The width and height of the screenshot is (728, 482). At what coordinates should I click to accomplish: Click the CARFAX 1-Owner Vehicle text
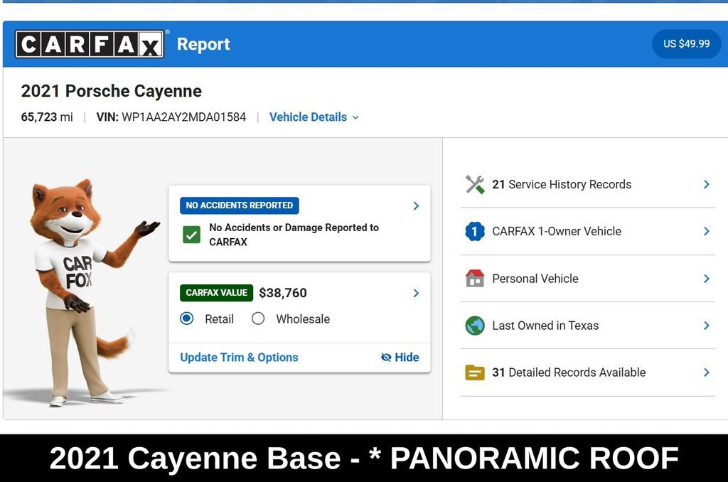click(557, 231)
